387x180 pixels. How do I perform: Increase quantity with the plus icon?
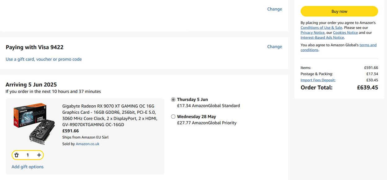click(x=39, y=155)
